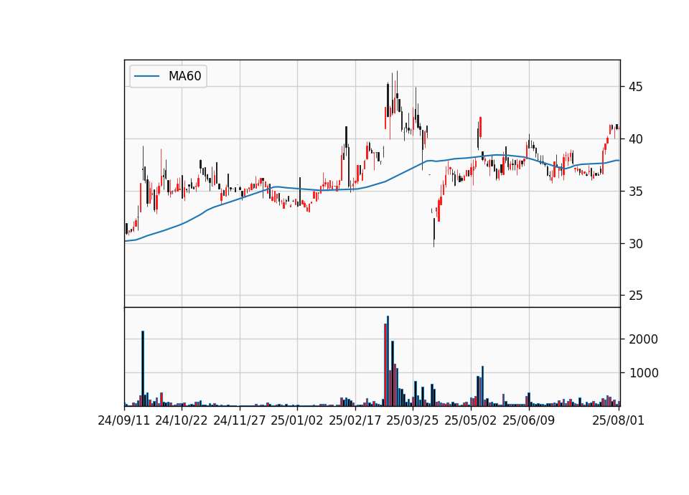Viewport: 689px width, 495px height.
Task: Click the 40 price axis label
Action: (635, 139)
